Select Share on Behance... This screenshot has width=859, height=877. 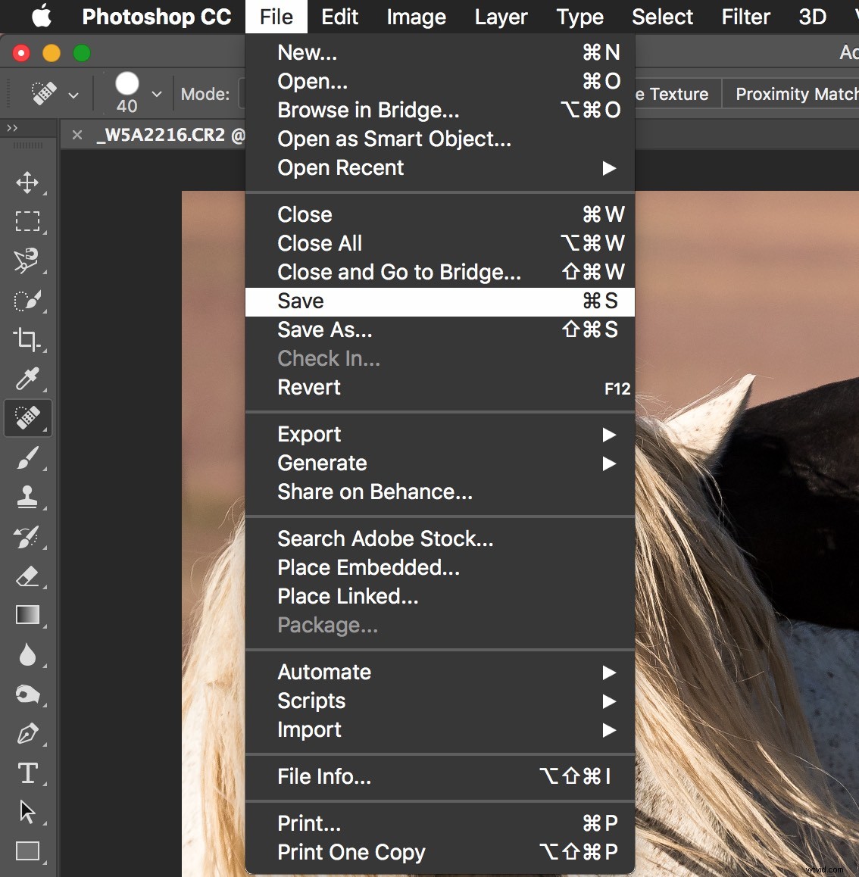(374, 492)
